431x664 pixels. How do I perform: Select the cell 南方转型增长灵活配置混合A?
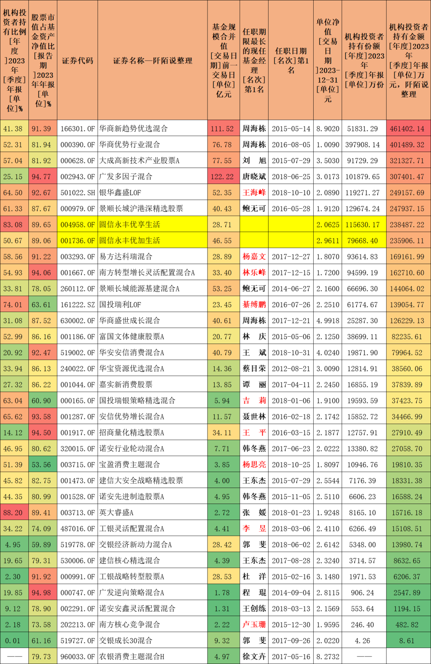tap(152, 273)
